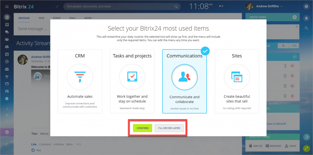Open the hamburger main menu
This screenshot has height=155, width=313.
pyautogui.click(x=7, y=7)
